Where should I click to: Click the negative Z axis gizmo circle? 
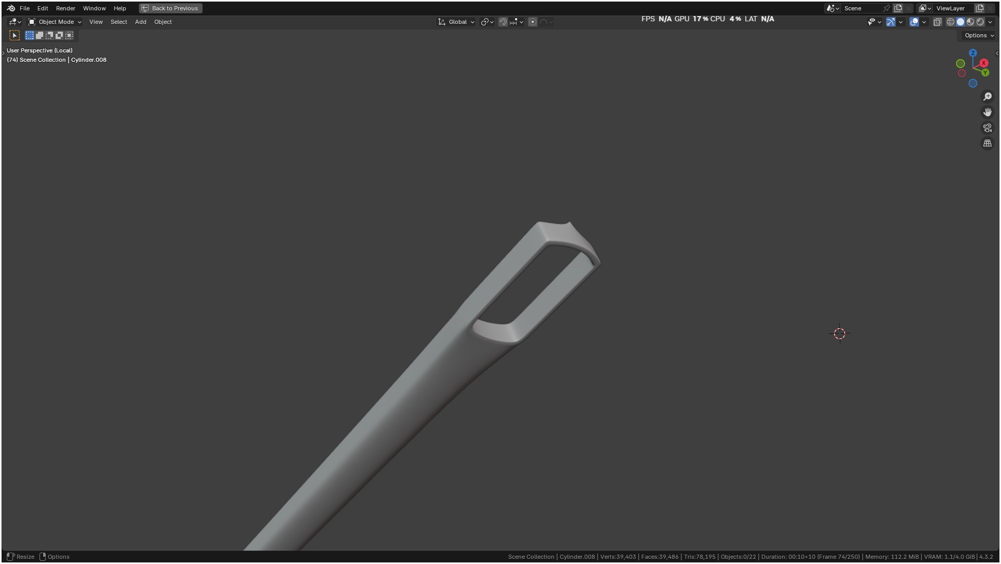(x=972, y=83)
